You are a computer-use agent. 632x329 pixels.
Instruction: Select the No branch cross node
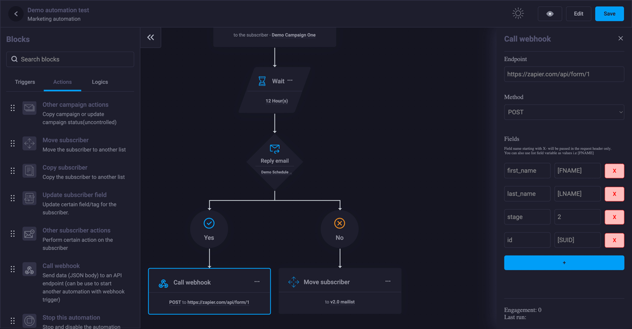tap(340, 224)
